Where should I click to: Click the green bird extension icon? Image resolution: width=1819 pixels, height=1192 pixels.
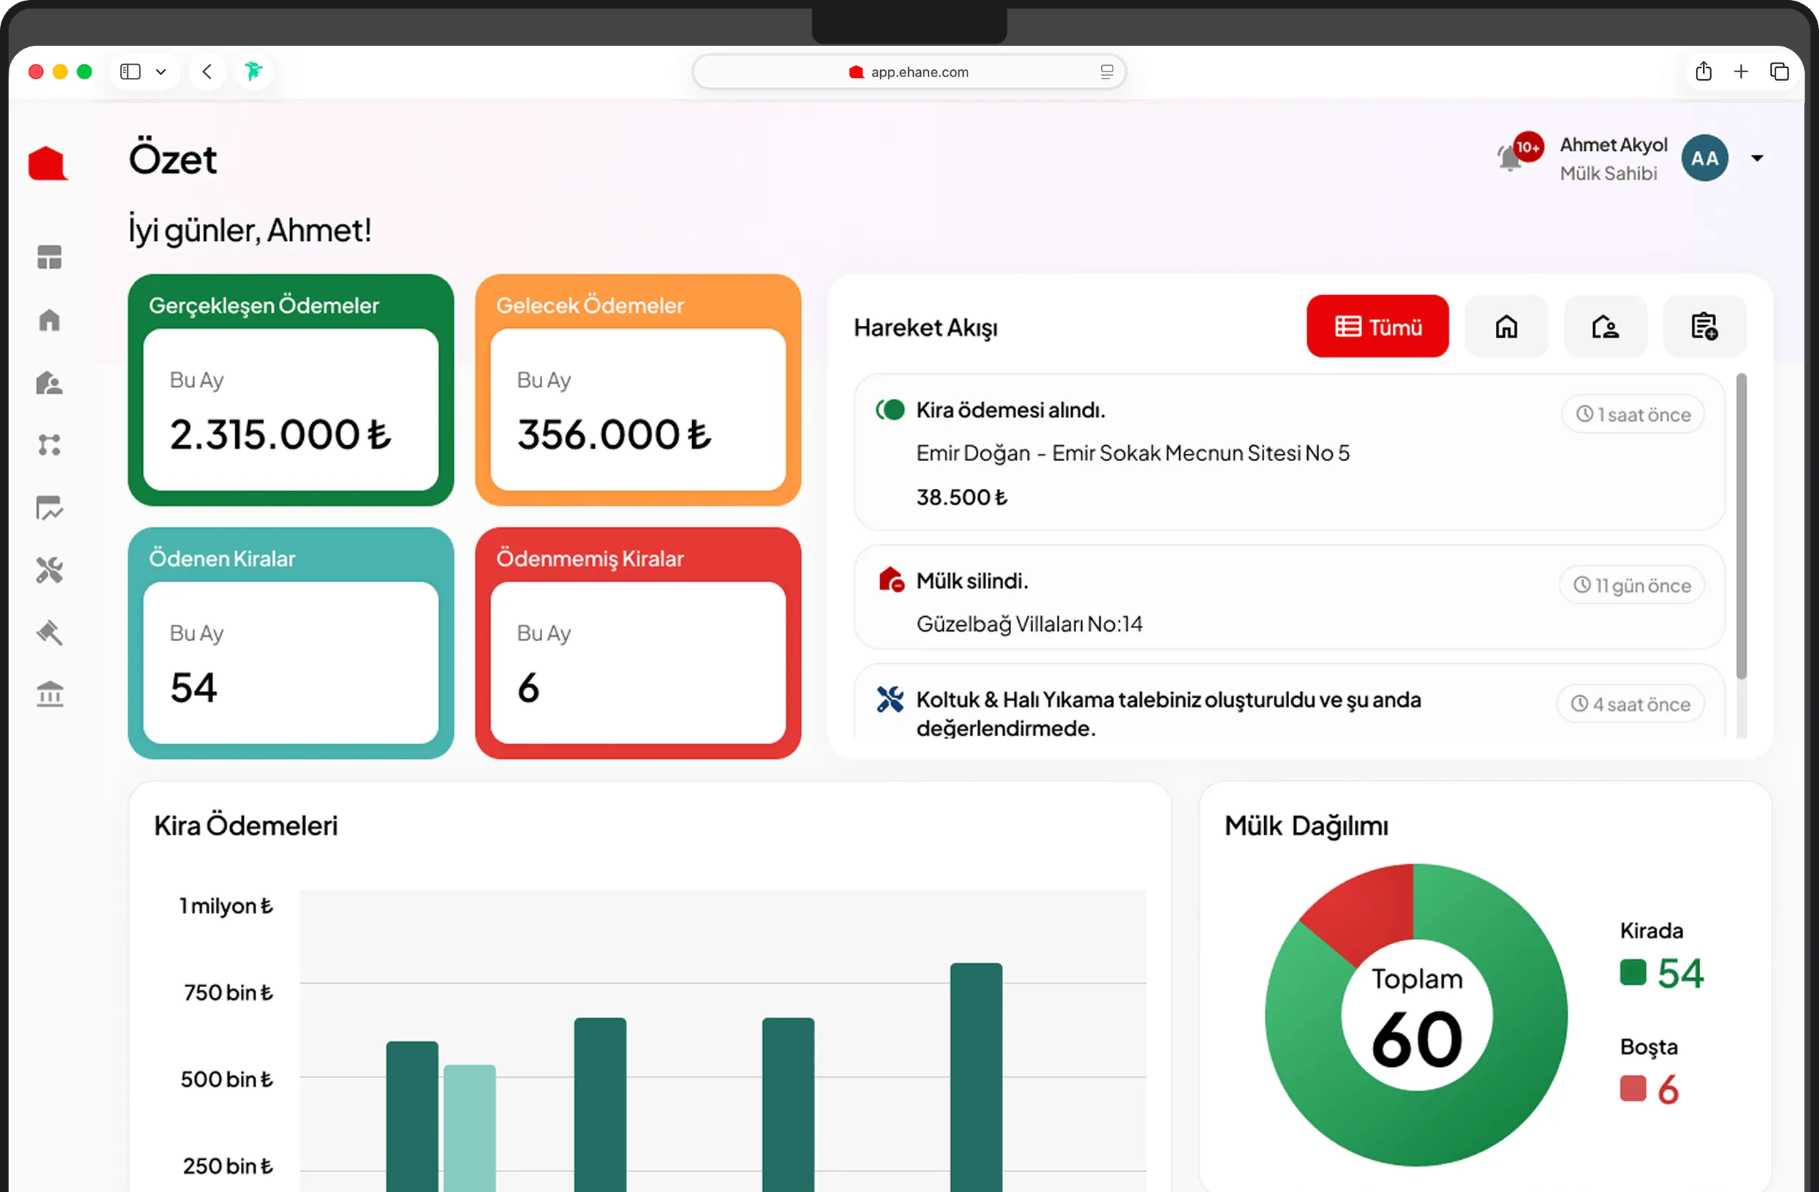[254, 72]
